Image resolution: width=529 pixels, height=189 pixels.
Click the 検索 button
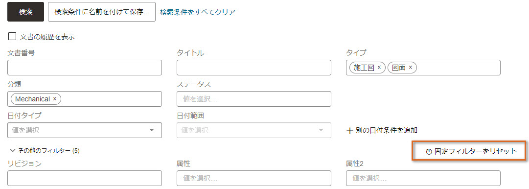25,12
